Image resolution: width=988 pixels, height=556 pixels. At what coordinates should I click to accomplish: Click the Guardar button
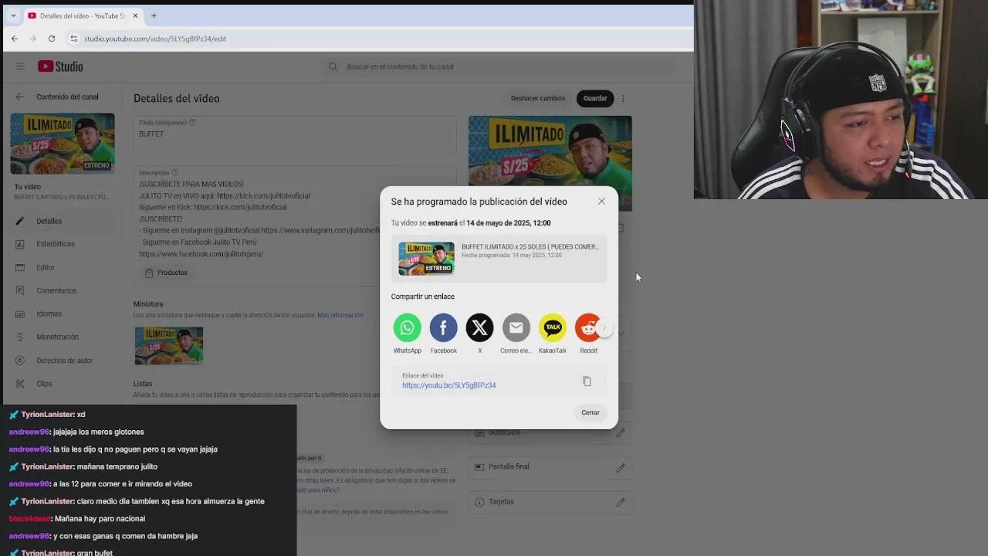coord(594,98)
